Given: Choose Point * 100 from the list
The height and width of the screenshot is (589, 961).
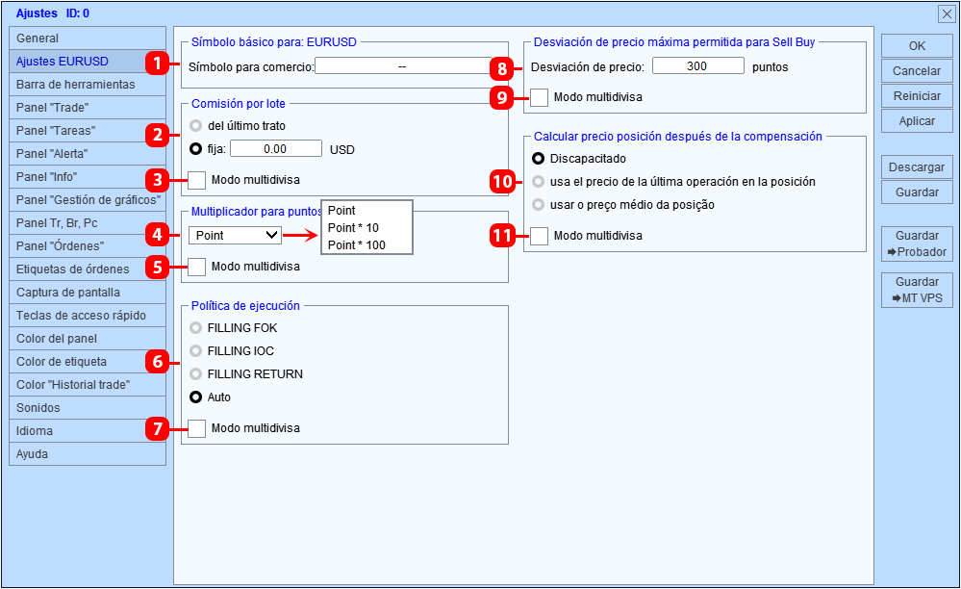Looking at the screenshot, I should pos(357,245).
